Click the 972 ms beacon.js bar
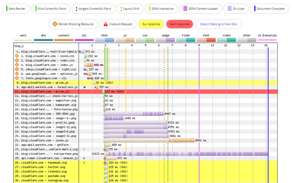Image resolution: width=292 pixels, height=183 pixels. click(x=111, y=158)
